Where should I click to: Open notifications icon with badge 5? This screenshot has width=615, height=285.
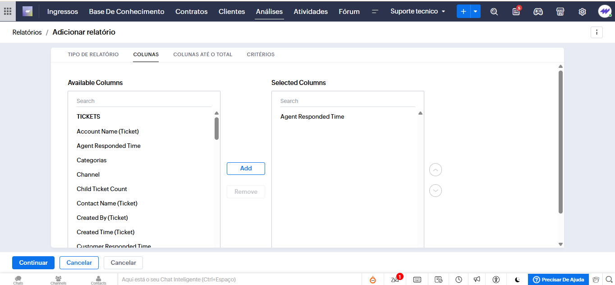pos(516,12)
